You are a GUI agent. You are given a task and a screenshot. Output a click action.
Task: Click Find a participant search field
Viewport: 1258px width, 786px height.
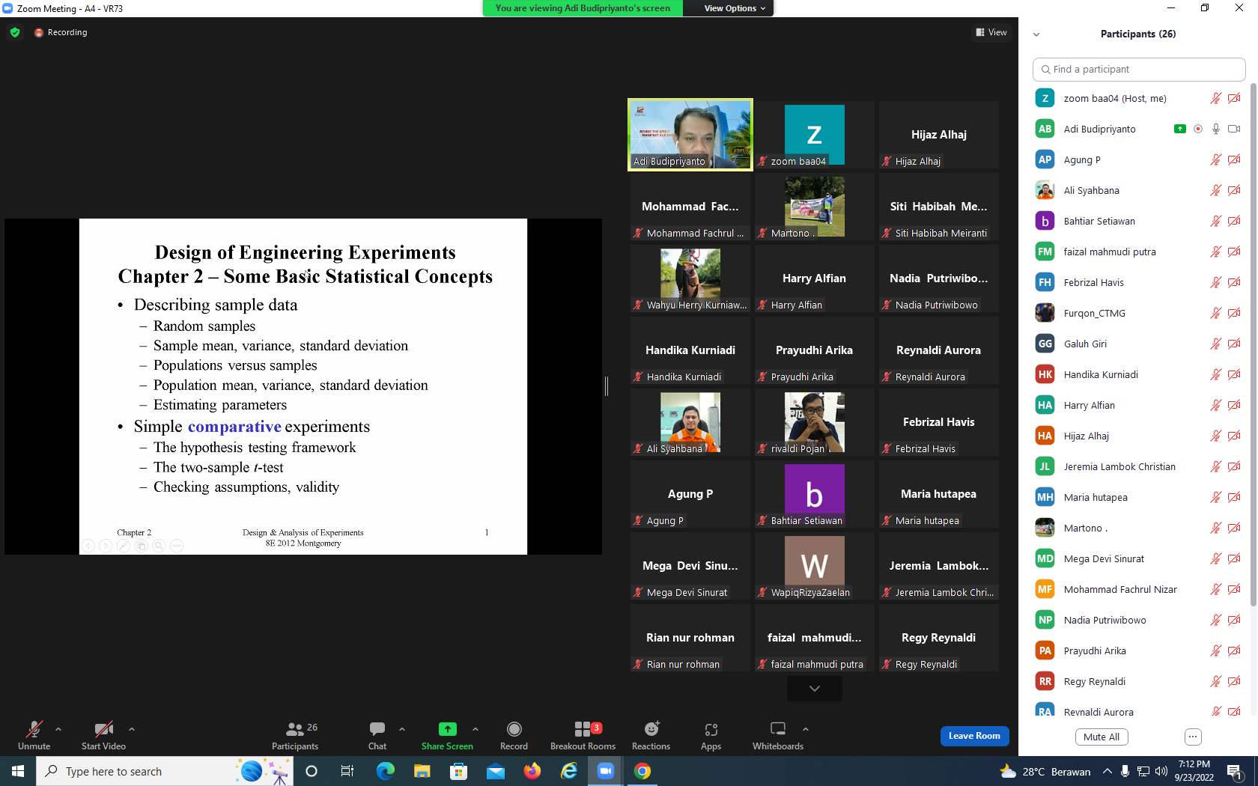coord(1139,69)
